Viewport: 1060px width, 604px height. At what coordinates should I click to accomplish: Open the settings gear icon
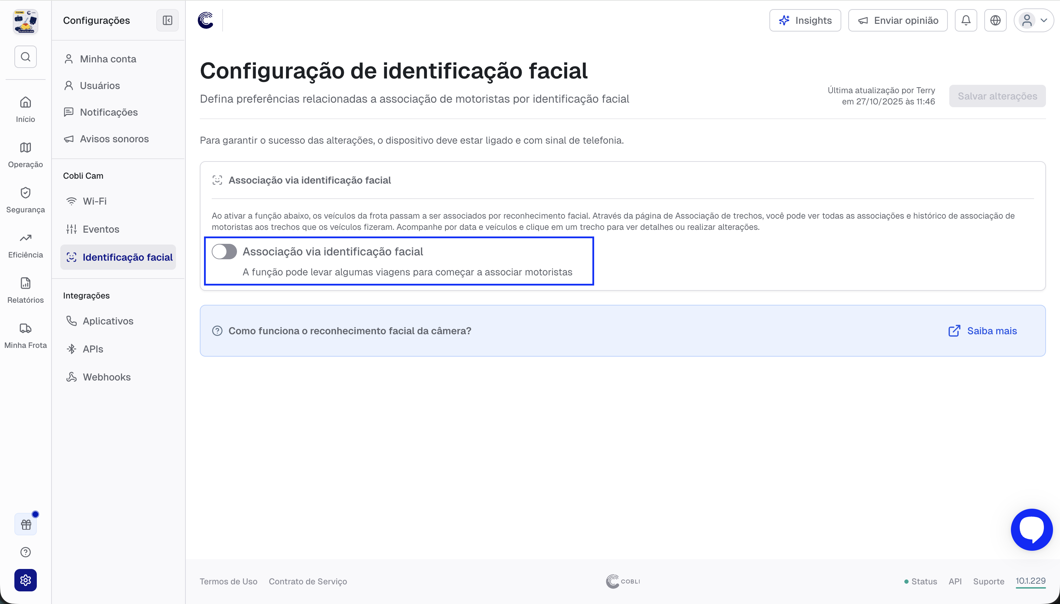tap(25, 580)
